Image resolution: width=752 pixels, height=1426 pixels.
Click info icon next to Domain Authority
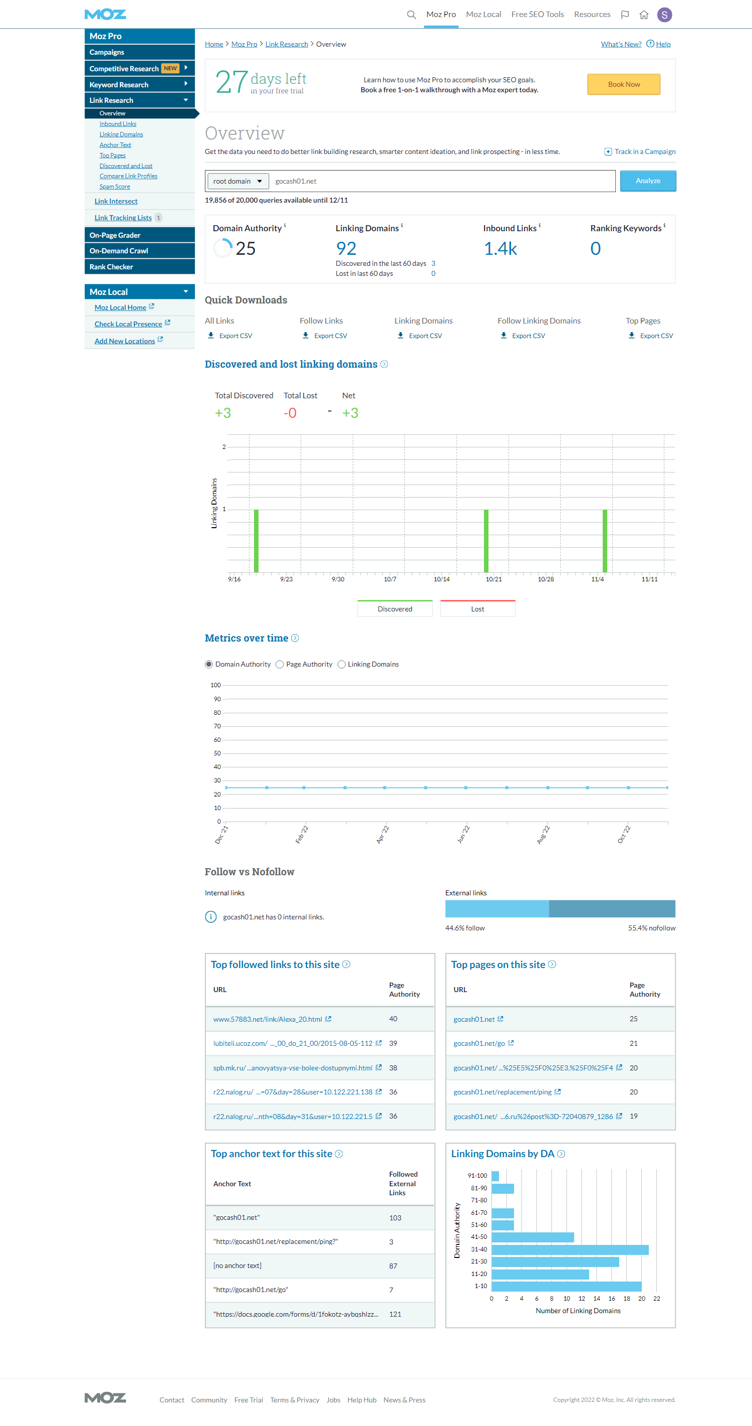(x=285, y=225)
